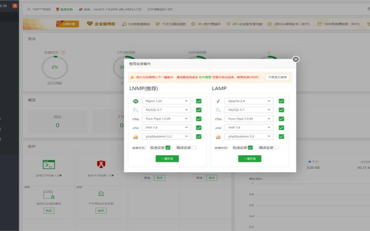
Task: Click the LNMP (推荐) heading
Action: [x=144, y=89]
